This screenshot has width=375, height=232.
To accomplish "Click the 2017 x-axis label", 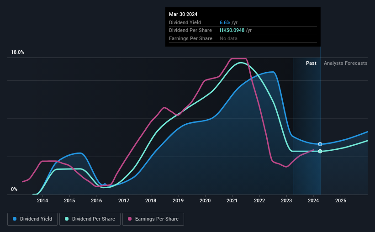I will click(x=124, y=200).
